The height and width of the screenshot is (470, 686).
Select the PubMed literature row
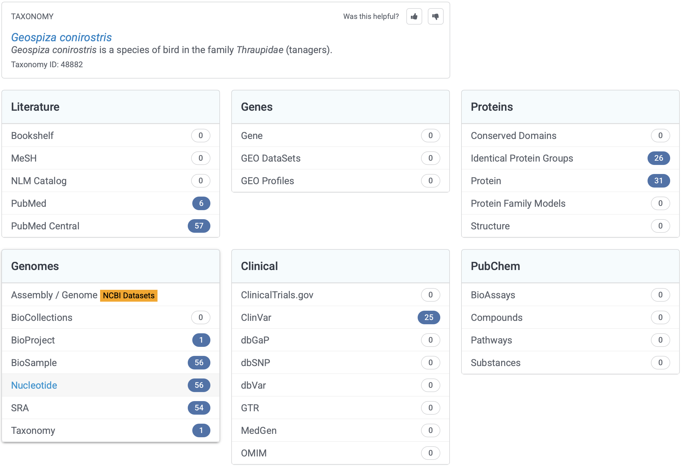coord(29,203)
